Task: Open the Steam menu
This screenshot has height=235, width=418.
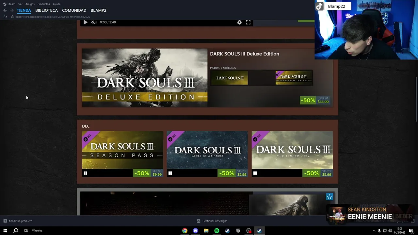Action: [x=9, y=4]
